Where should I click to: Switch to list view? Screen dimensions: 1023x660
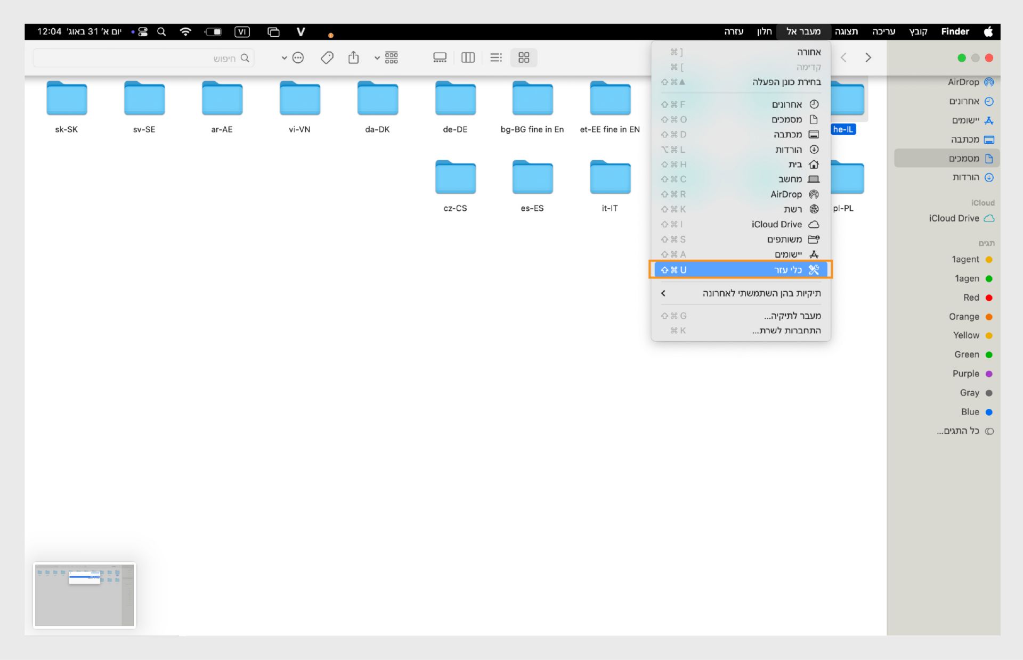point(496,57)
